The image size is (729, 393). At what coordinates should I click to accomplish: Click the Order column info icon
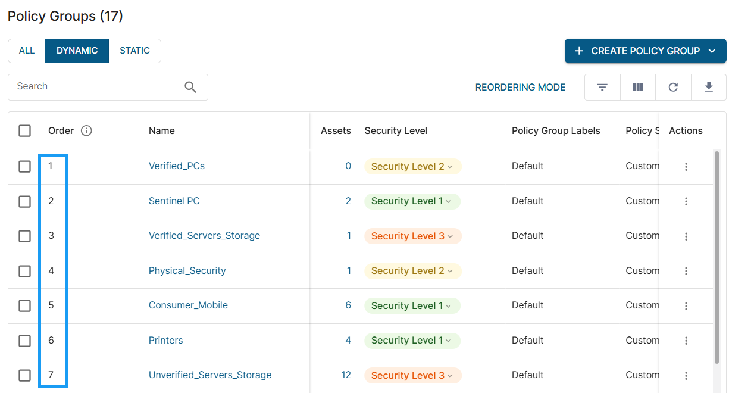(x=86, y=131)
